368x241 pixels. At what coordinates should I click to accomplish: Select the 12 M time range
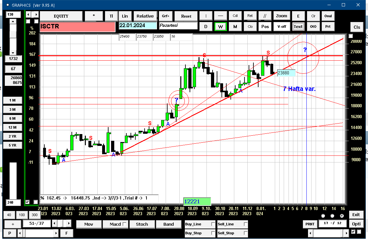pos(12,127)
